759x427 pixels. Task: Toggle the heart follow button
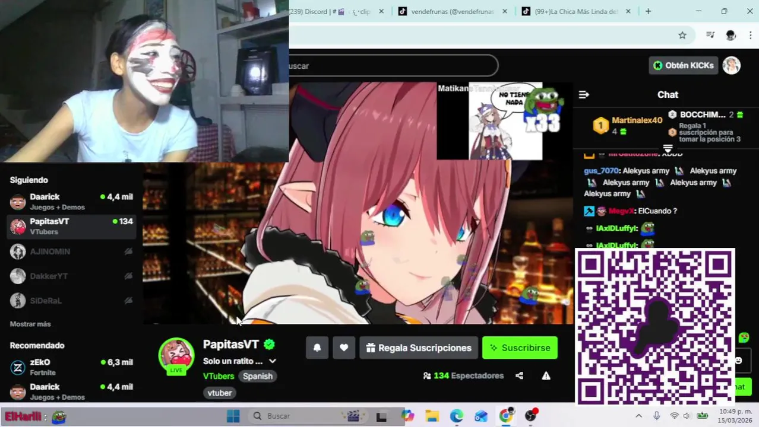344,348
